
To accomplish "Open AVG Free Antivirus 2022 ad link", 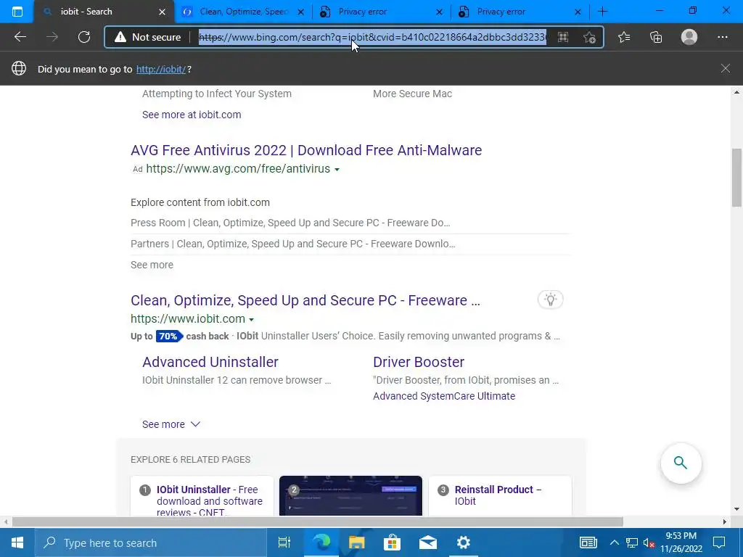I will (306, 150).
